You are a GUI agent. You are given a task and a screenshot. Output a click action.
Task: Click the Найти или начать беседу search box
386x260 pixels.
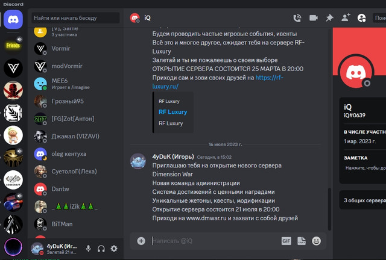75,18
